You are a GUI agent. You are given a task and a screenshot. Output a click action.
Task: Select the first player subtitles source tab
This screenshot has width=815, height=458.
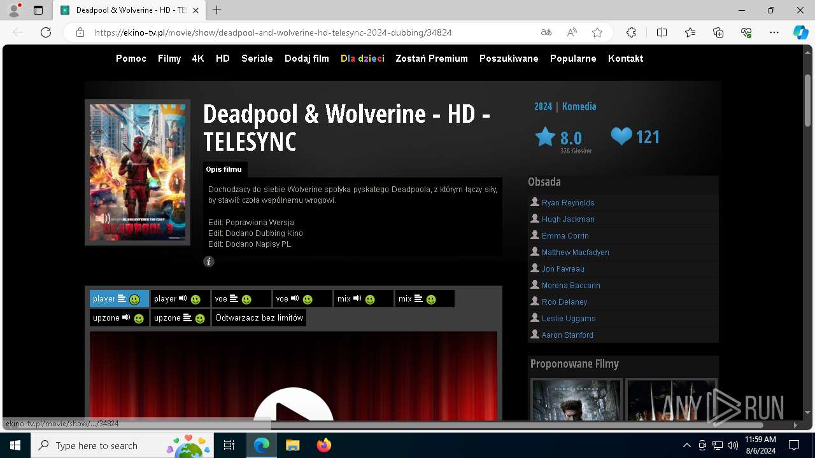119,299
